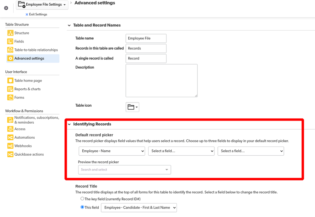315x217 pixels.
Task: Click the Forms sidebar icon
Action: 10,97
